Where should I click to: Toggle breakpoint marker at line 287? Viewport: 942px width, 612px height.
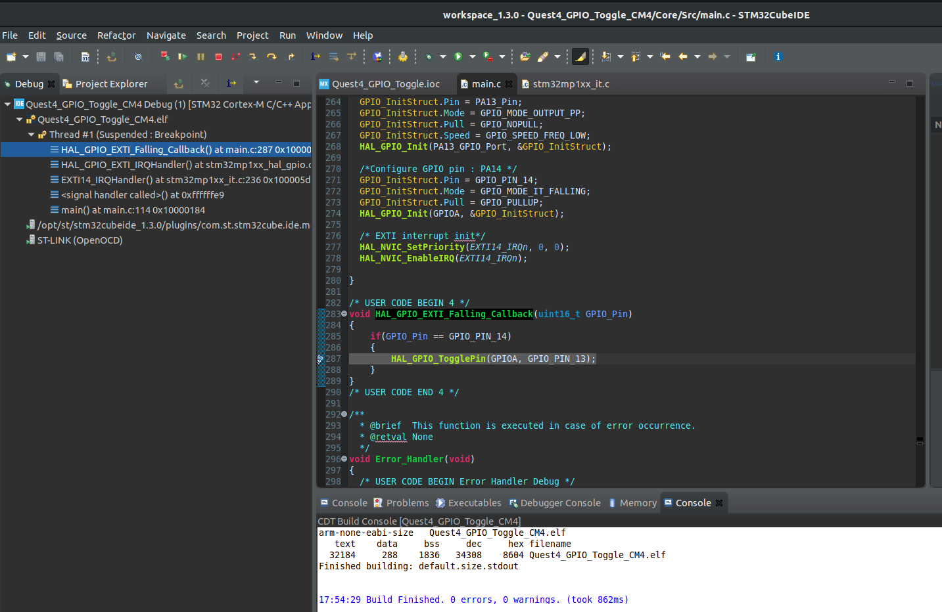320,359
